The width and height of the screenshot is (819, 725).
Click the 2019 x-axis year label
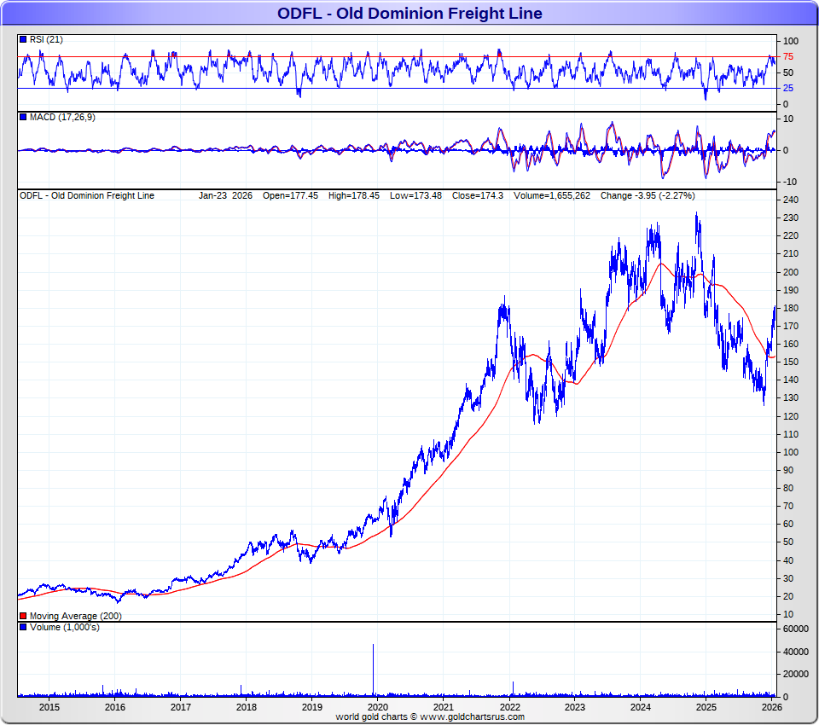pyautogui.click(x=312, y=707)
